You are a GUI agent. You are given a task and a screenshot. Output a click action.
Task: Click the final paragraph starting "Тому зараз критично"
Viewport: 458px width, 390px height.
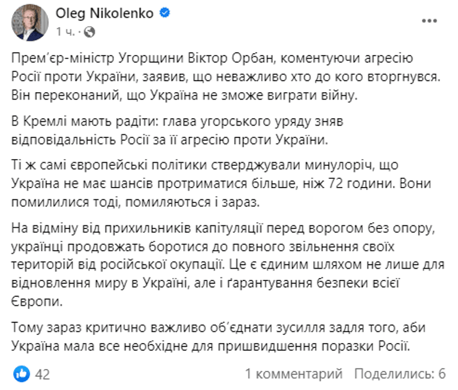217,335
